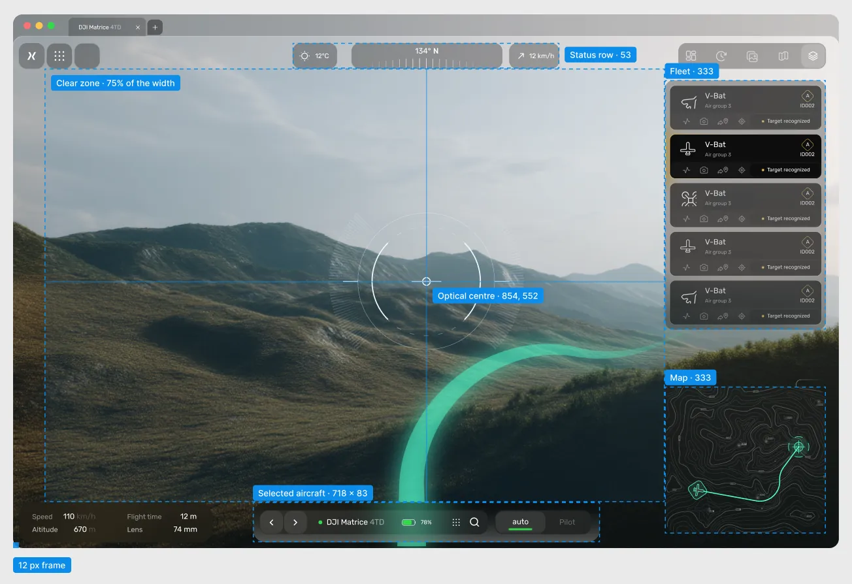Click the X logo button

coord(31,56)
